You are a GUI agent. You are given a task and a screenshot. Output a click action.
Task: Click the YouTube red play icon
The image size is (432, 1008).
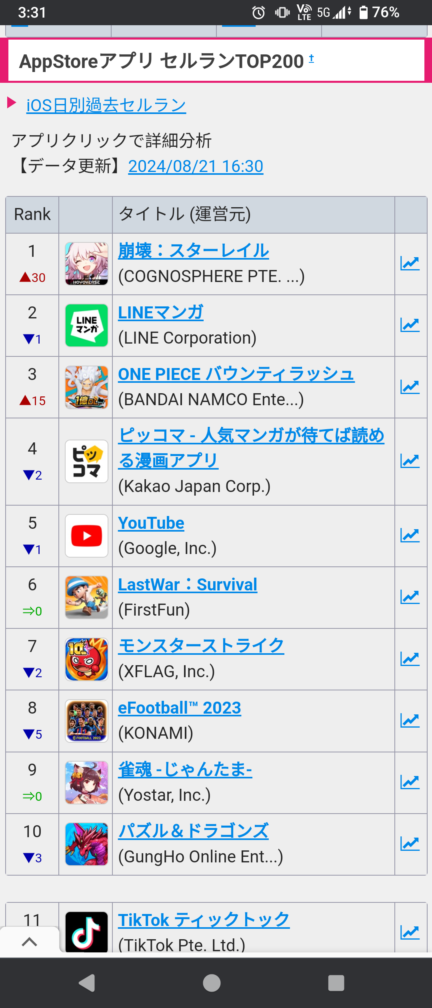(x=87, y=536)
